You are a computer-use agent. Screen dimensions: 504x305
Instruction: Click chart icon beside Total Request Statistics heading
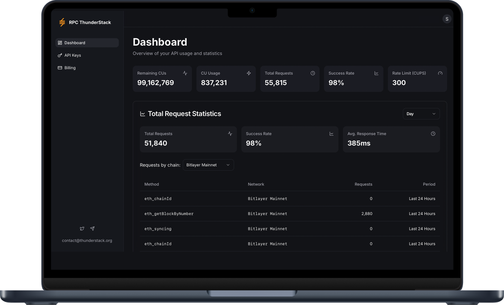point(143,114)
